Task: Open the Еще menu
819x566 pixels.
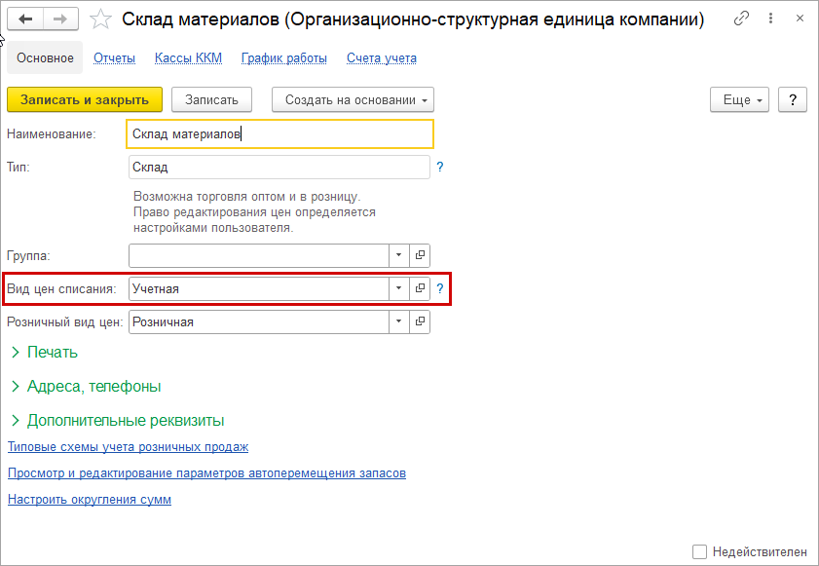Action: click(739, 99)
